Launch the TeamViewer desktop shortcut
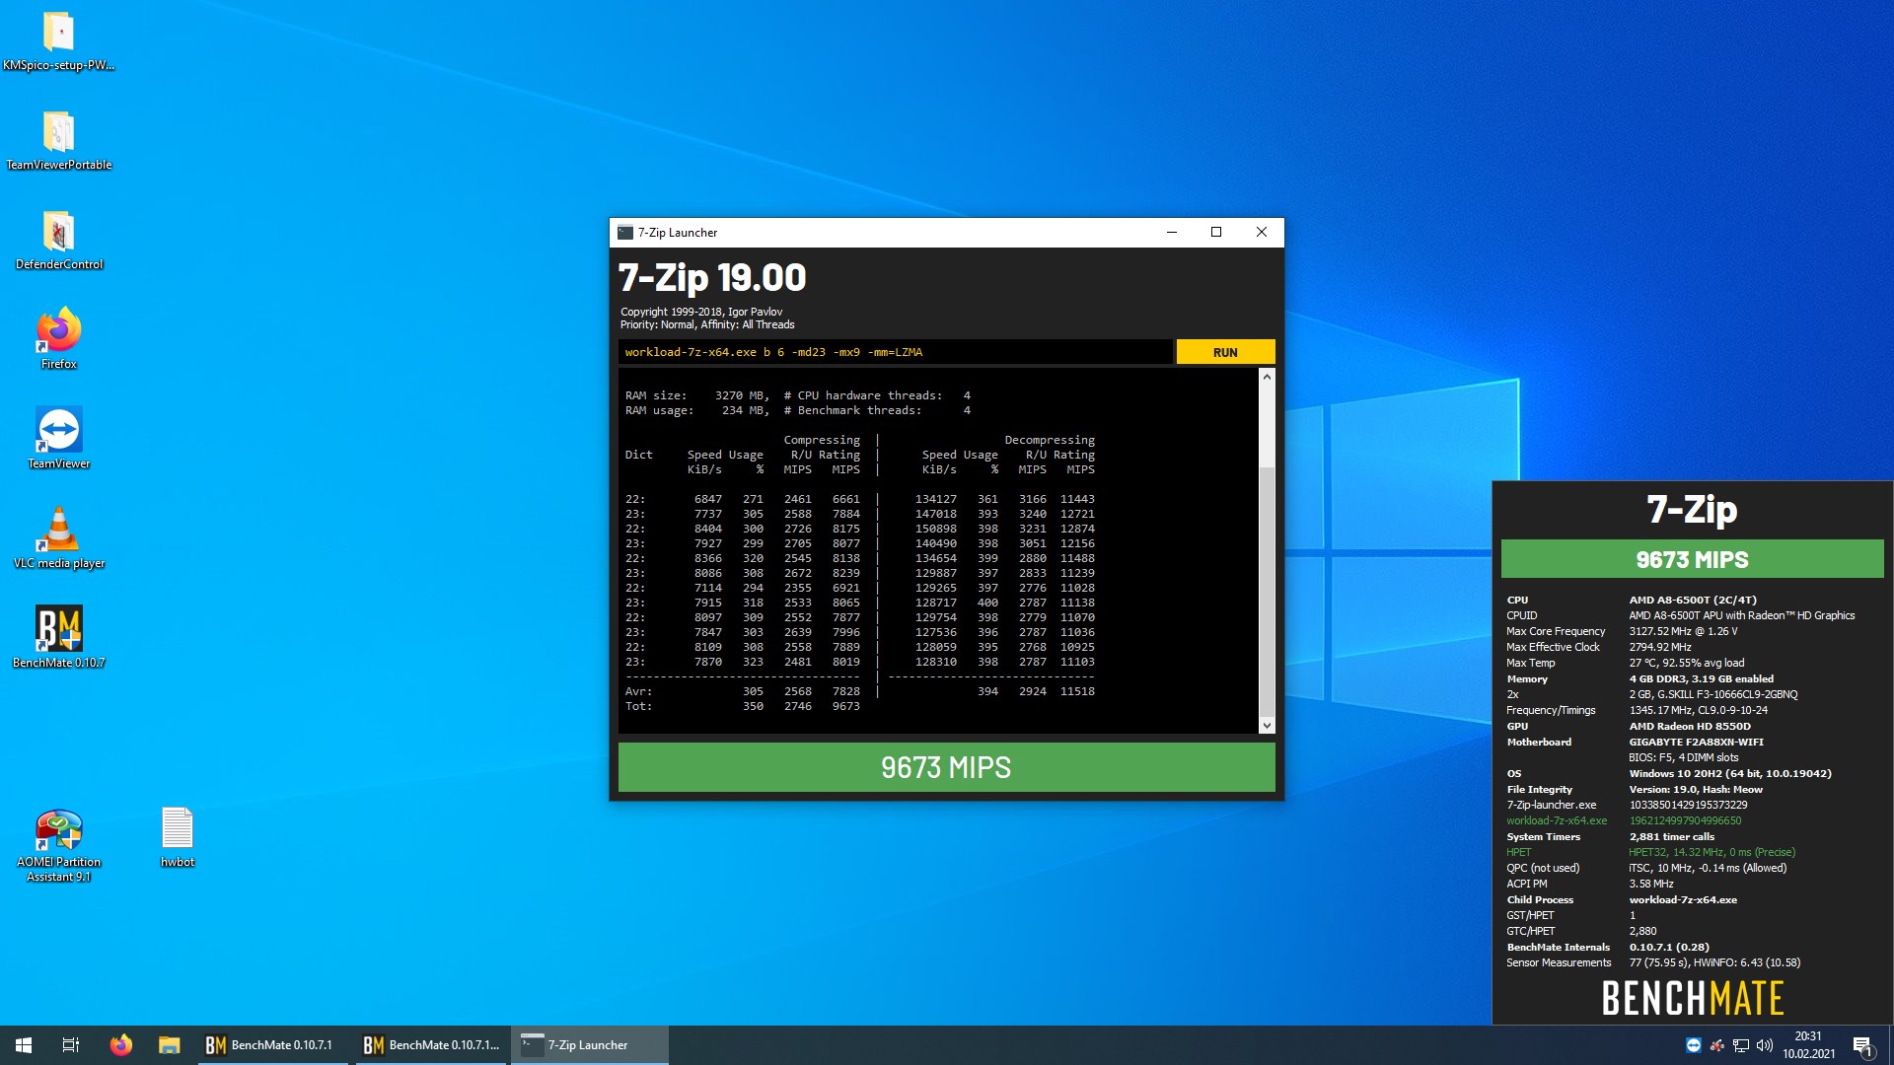 pos(59,439)
